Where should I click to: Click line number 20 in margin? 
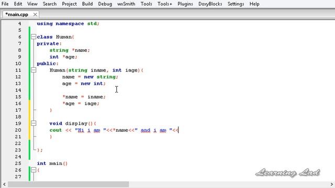tap(18, 130)
